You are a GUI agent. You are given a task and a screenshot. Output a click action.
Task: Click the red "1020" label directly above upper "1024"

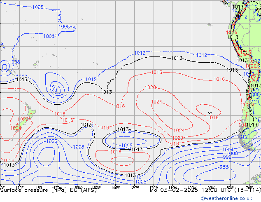pyautogui.click(x=150, y=87)
